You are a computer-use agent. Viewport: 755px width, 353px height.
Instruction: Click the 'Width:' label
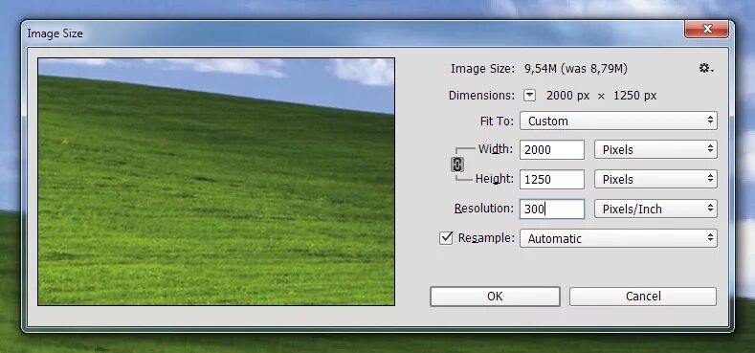tap(496, 149)
